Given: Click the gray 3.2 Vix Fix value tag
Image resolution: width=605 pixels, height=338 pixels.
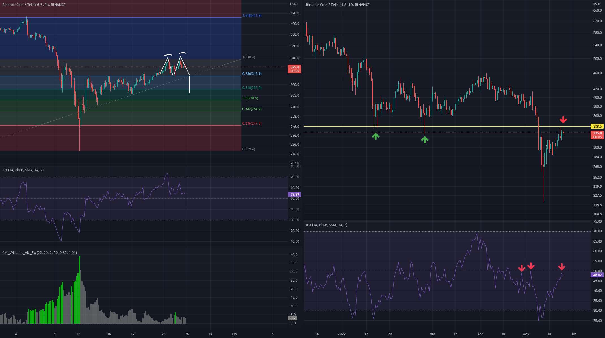Looking at the screenshot, I should pyautogui.click(x=293, y=318).
